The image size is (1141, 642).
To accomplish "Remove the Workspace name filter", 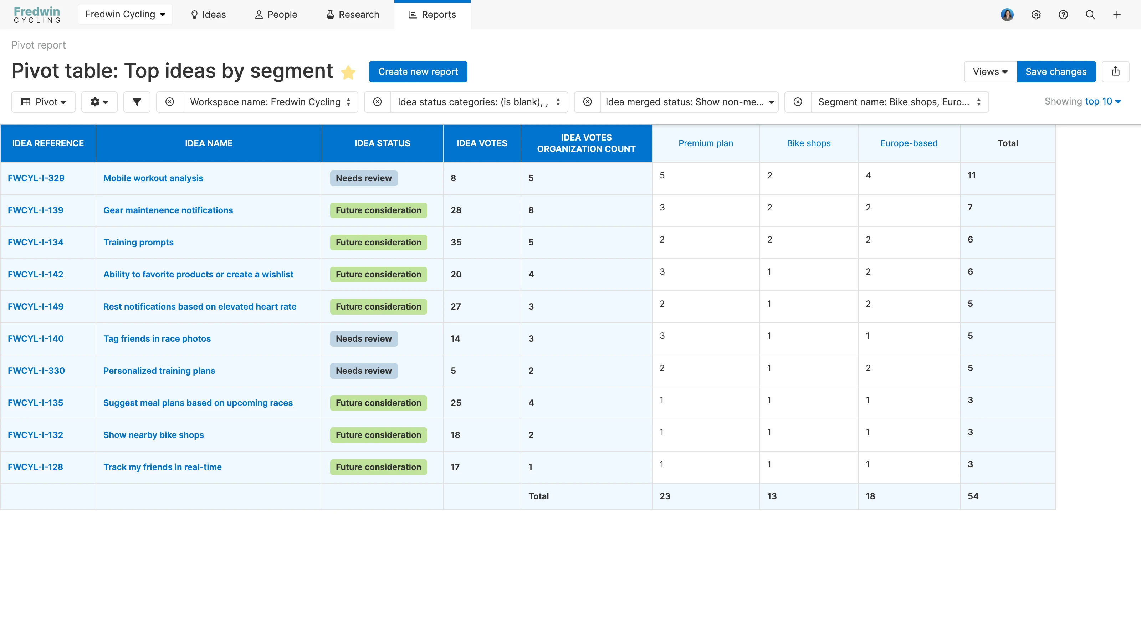I will pos(170,102).
